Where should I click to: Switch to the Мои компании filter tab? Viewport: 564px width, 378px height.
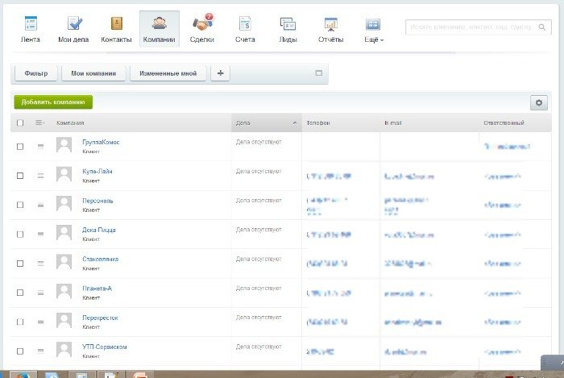pyautogui.click(x=93, y=73)
